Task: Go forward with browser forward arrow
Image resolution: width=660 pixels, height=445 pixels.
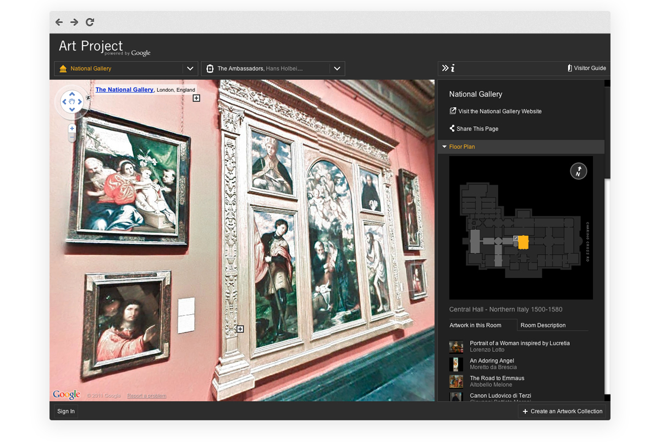Action: coord(74,22)
